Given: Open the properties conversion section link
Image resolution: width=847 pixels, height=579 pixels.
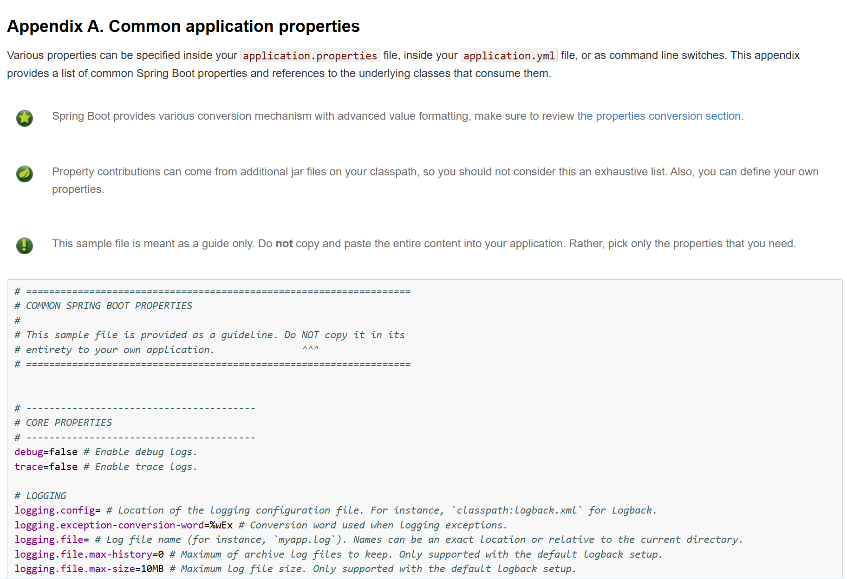Looking at the screenshot, I should [x=659, y=116].
